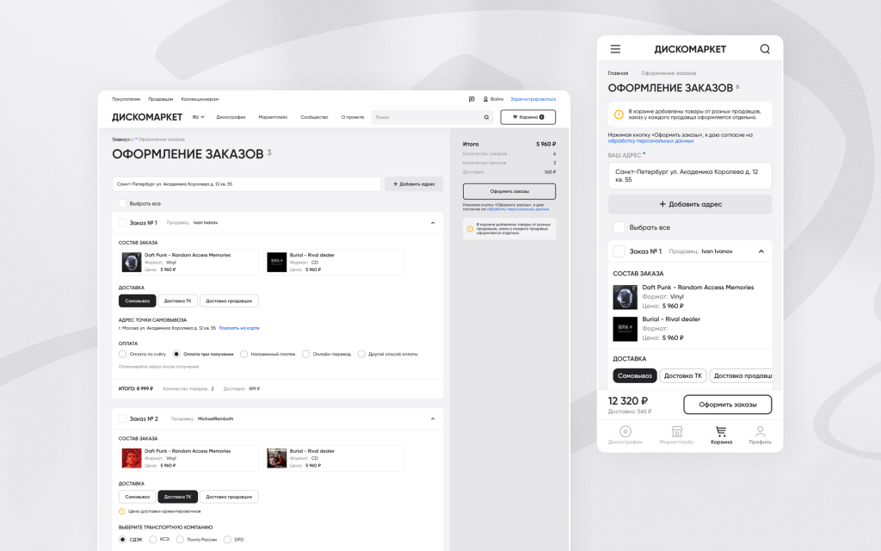Check the Заказ № 2 checkbox on desktop
This screenshot has width=881, height=551.
click(122, 419)
